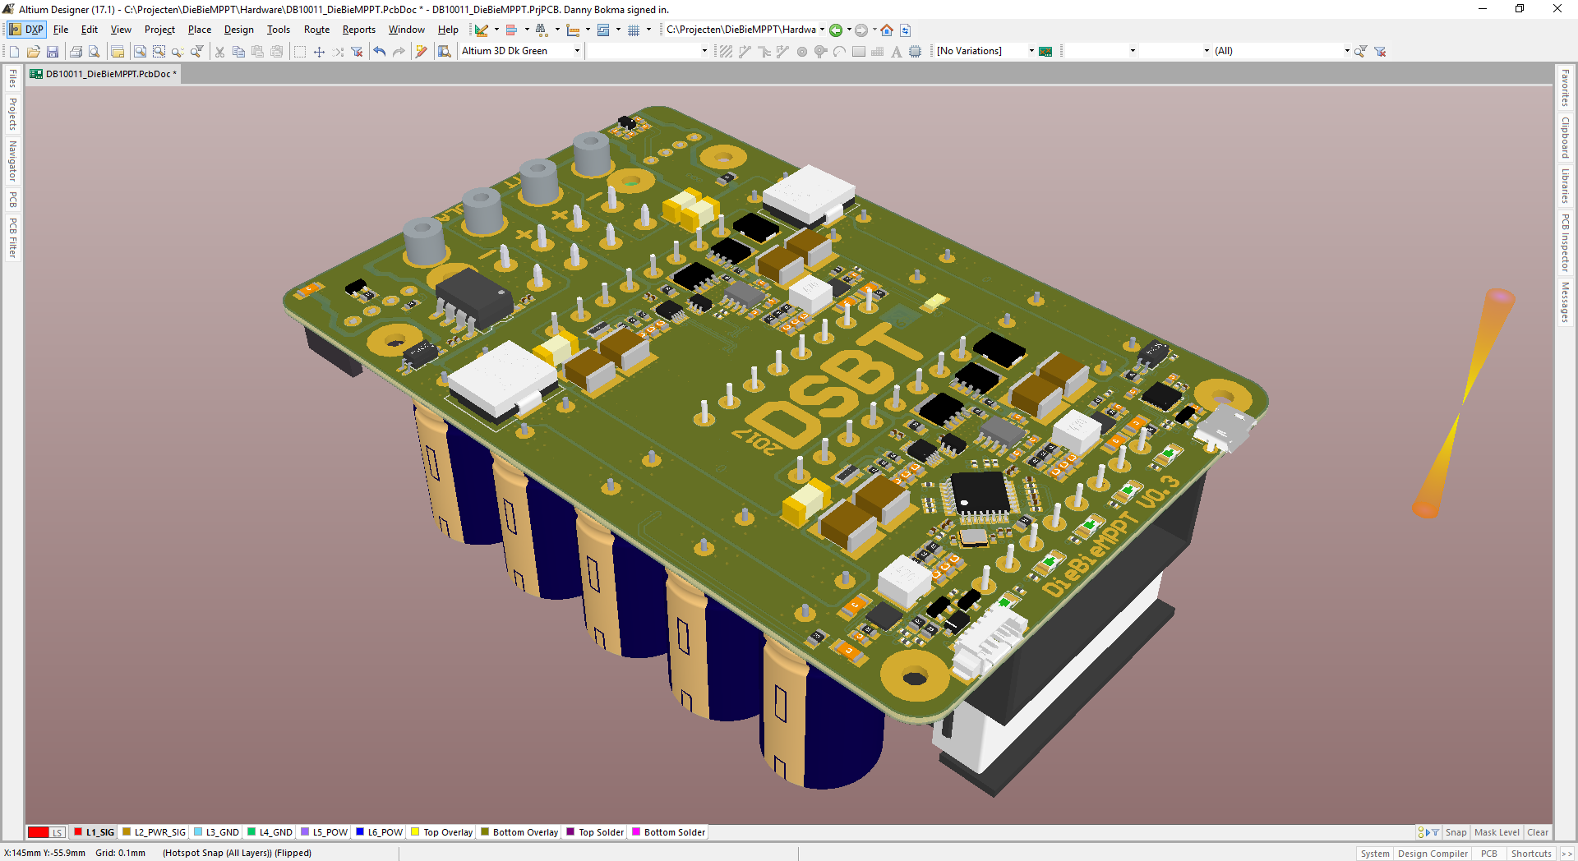Click the Clear Filter funnel icon
This screenshot has width=1578, height=861.
357,52
